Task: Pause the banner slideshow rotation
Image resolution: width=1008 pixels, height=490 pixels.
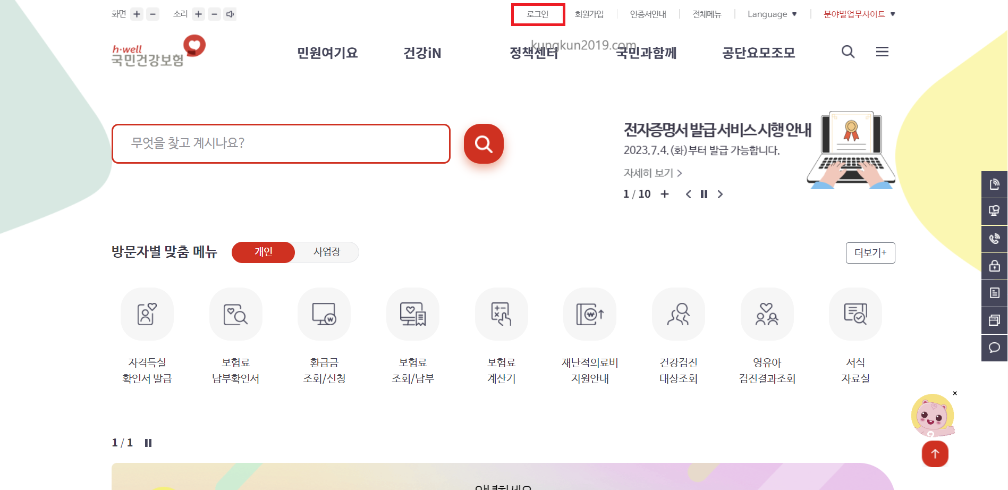Action: 704,195
